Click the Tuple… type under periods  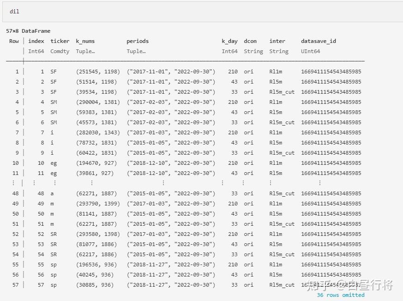[x=136, y=51]
